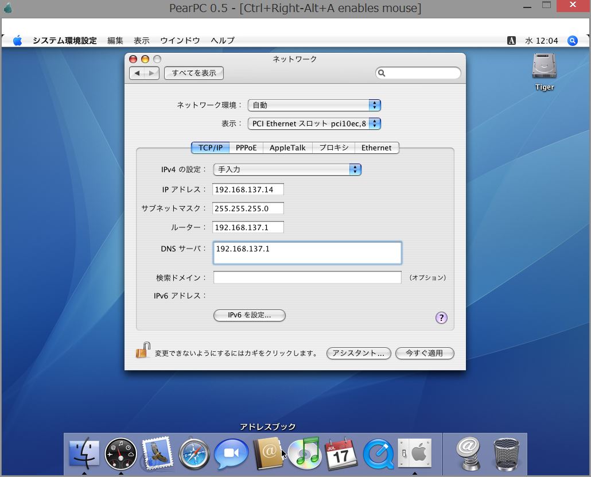Click the 検索ドメイン field

(x=307, y=277)
